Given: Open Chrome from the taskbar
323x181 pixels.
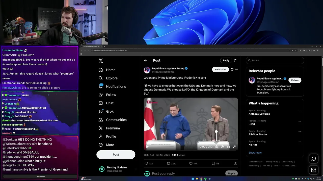Looking at the screenshot, I should point(201,179).
